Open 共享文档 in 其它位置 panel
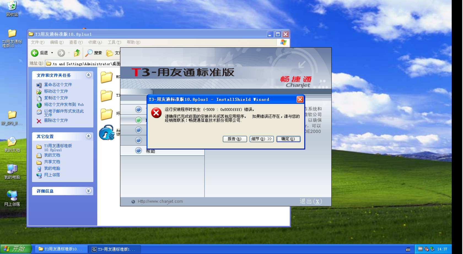Viewport: 463px width, 254px height. pyautogui.click(x=52, y=162)
